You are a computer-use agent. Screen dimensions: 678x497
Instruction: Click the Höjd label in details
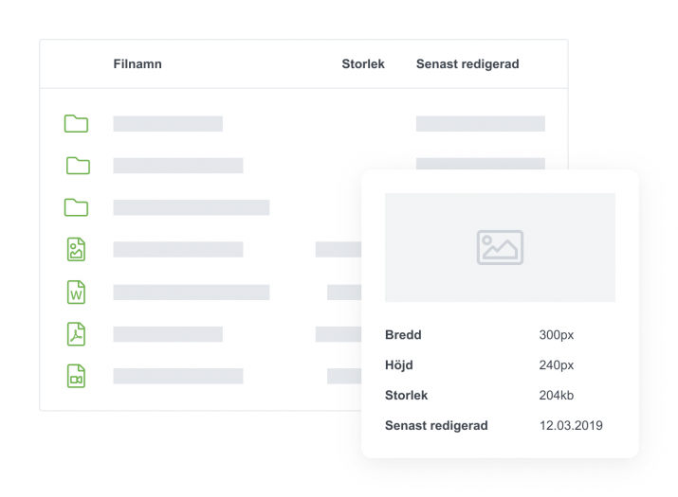(x=398, y=364)
